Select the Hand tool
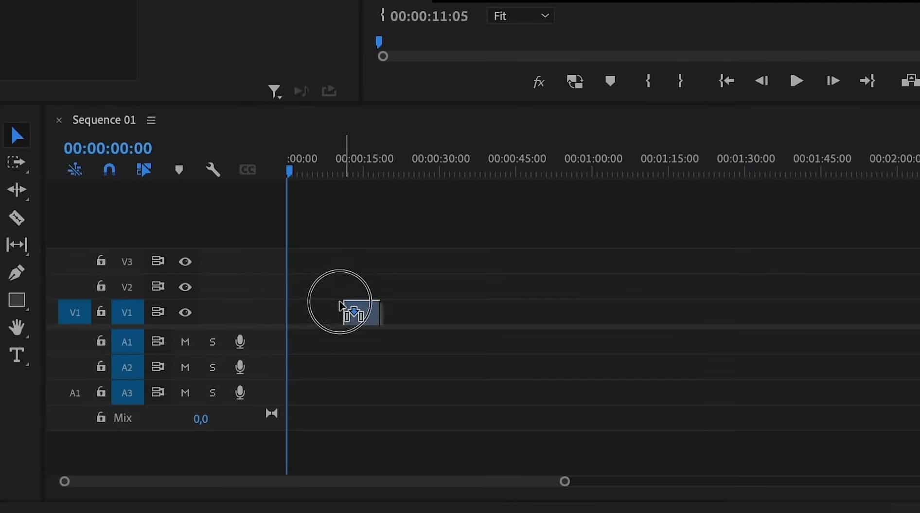920x513 pixels. (17, 327)
